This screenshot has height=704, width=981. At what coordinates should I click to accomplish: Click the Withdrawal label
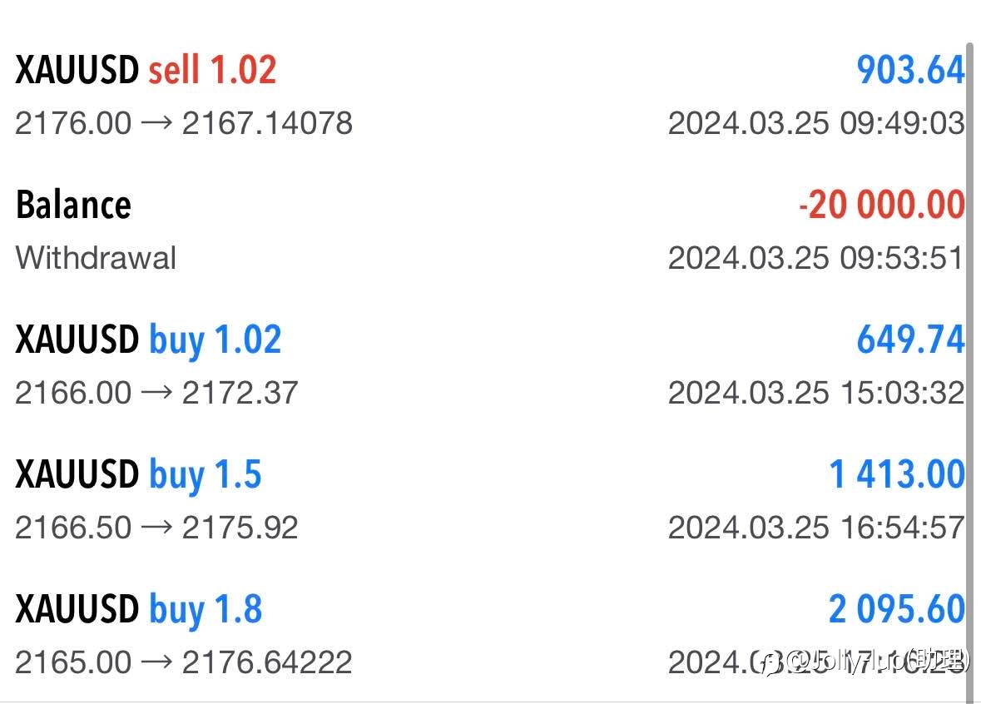click(x=96, y=258)
